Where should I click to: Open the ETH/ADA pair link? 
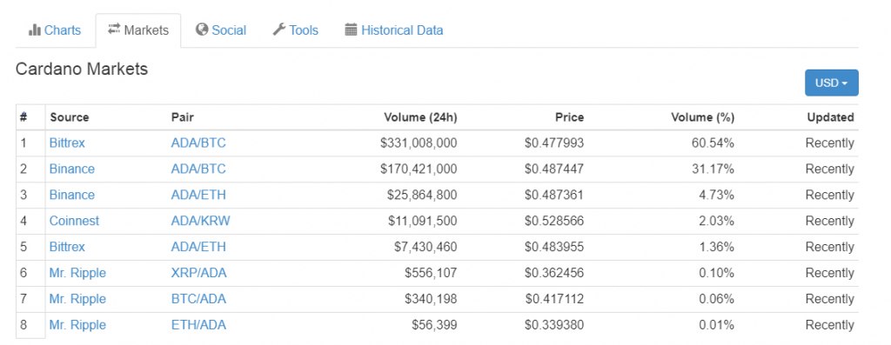(198, 325)
